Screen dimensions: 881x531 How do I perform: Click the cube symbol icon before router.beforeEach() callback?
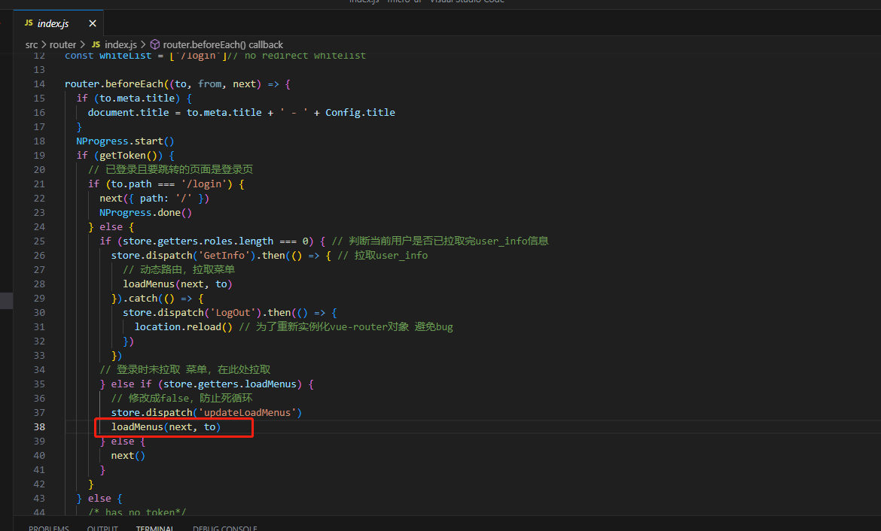pyautogui.click(x=154, y=44)
